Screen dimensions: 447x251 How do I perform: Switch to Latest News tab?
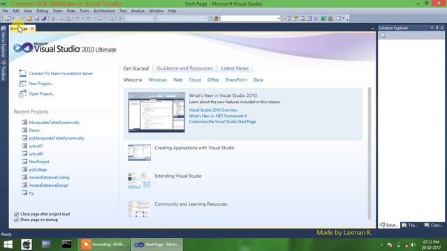click(x=235, y=68)
